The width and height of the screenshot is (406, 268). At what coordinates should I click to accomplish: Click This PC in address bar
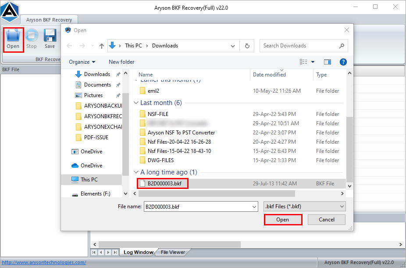133,46
